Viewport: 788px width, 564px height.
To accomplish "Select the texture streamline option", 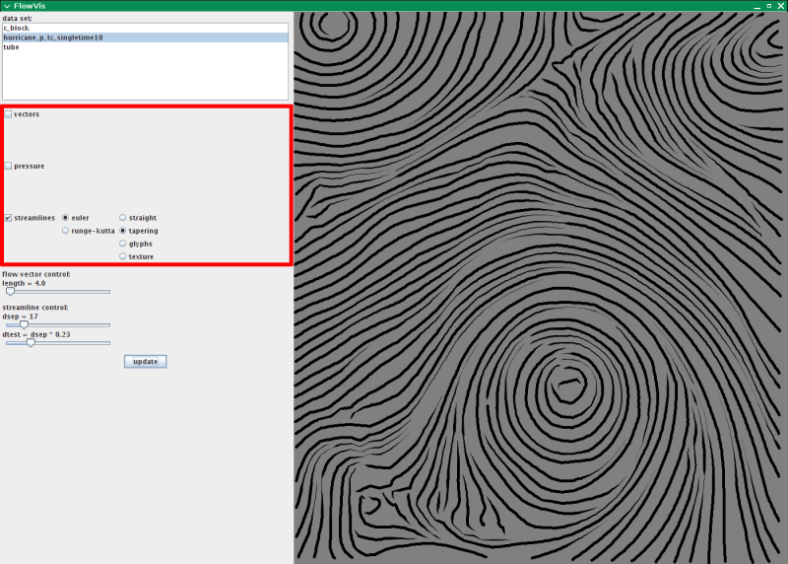I will click(x=123, y=256).
